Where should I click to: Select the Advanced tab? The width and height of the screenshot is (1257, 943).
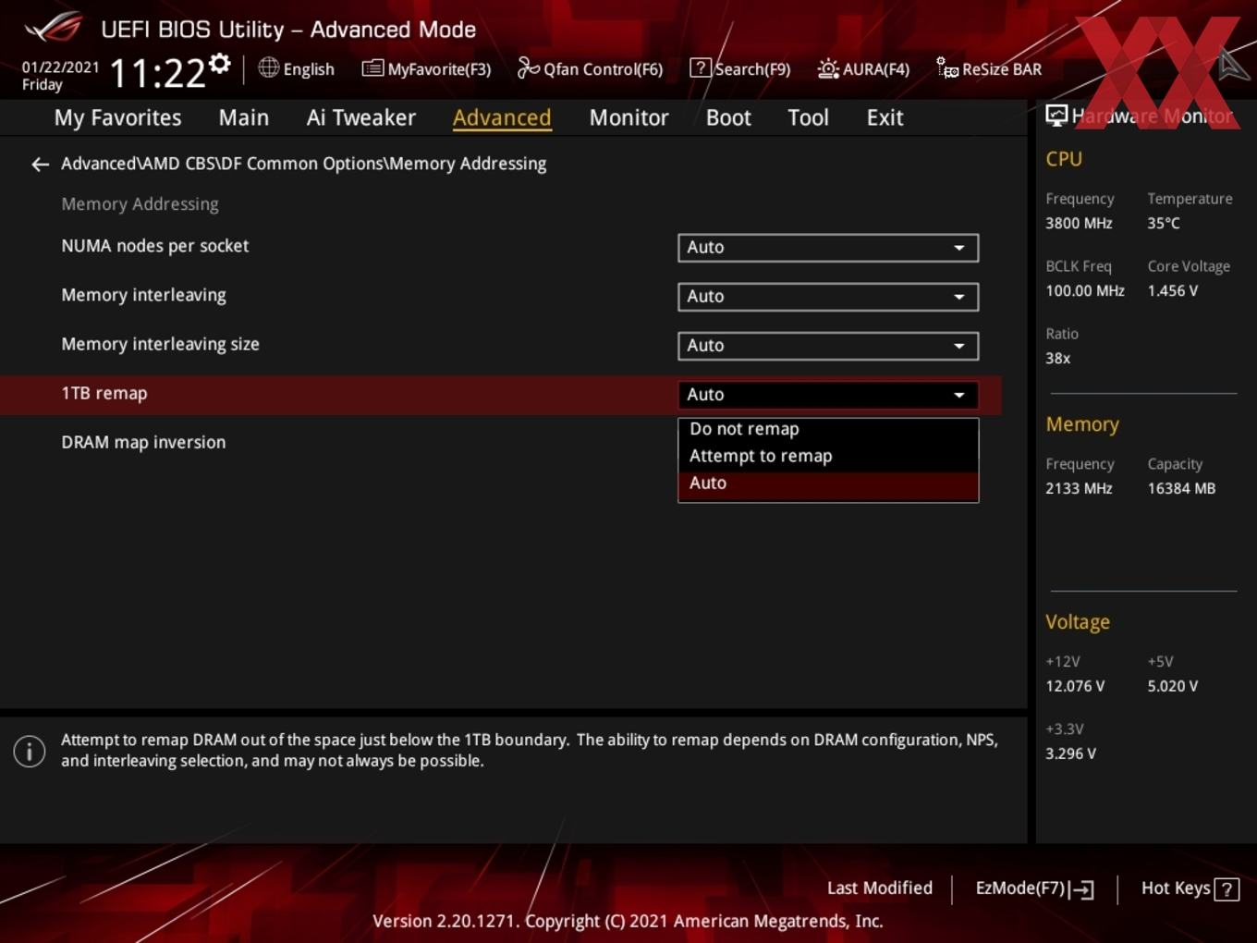click(502, 117)
